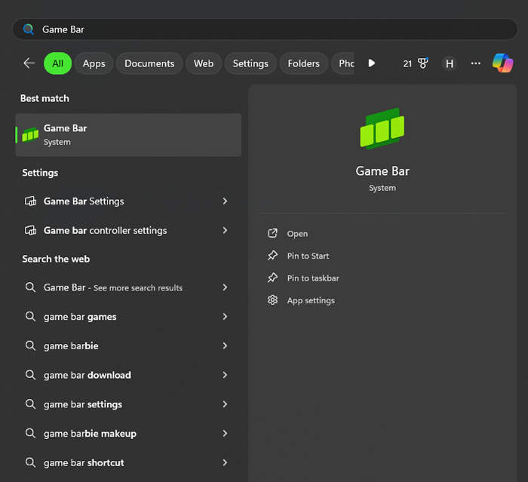Expand the game bar shortcut chevron
528x482 pixels.
(x=225, y=463)
